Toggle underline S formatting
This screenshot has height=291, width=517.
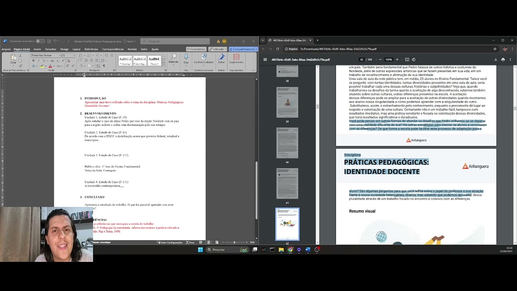point(44,61)
